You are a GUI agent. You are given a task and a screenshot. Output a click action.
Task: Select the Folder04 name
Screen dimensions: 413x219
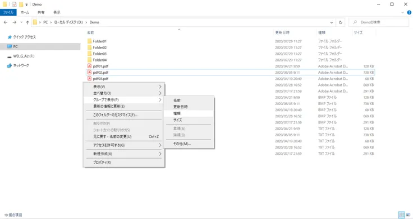point(100,60)
